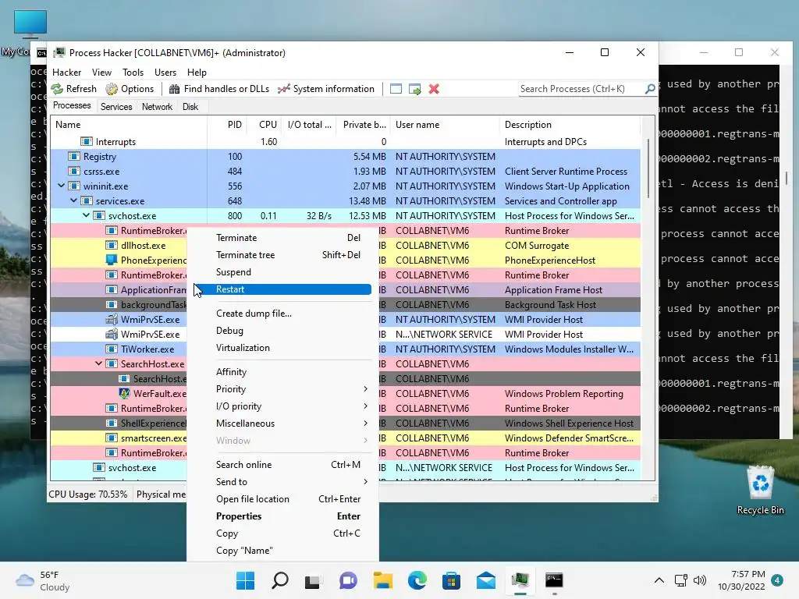The image size is (799, 599).
Task: Collapse the svchost.exe PID 800 node
Action: [x=86, y=215]
